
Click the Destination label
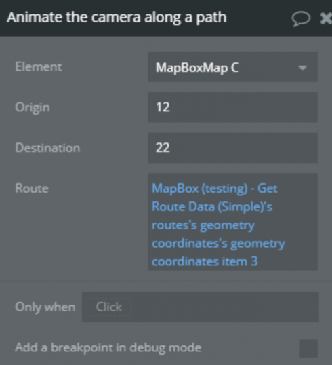pos(47,148)
